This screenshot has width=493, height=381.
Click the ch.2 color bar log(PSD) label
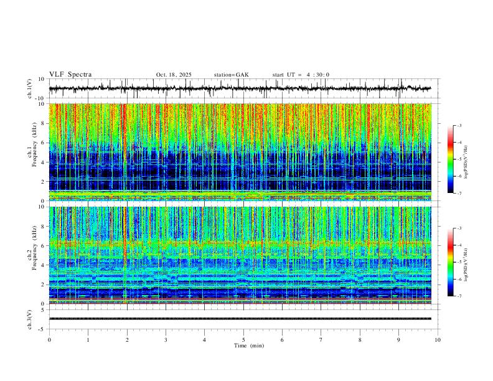[466, 265]
